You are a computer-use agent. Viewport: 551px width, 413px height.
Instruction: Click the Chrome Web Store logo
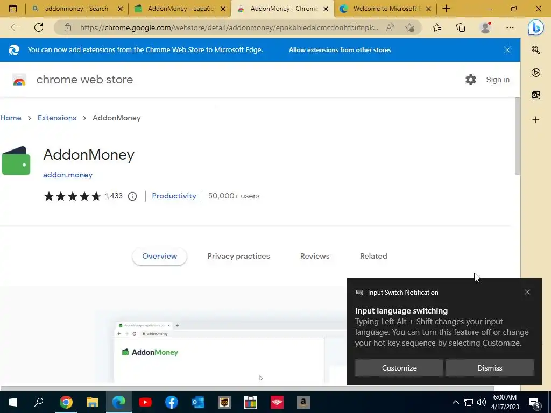click(x=19, y=80)
